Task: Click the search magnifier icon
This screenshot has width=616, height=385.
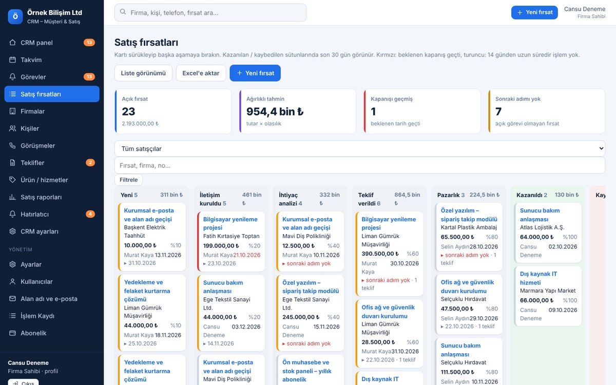Action: point(123,12)
